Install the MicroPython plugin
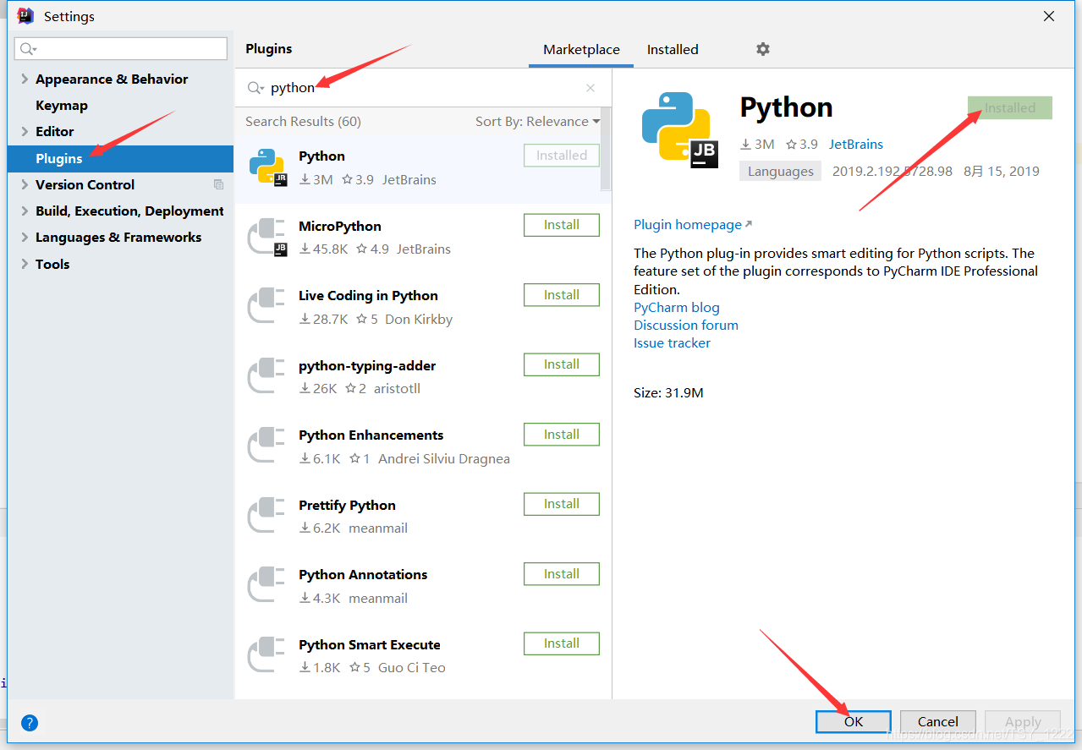 562,225
